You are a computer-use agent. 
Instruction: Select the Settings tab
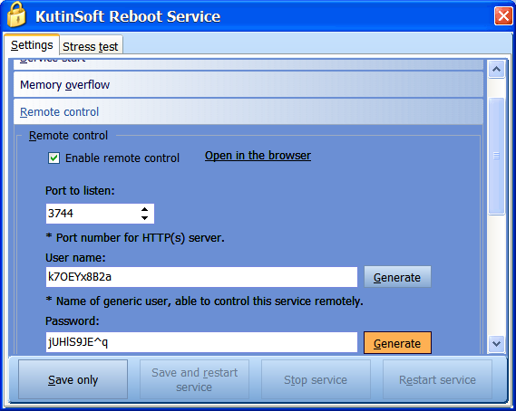coord(32,44)
